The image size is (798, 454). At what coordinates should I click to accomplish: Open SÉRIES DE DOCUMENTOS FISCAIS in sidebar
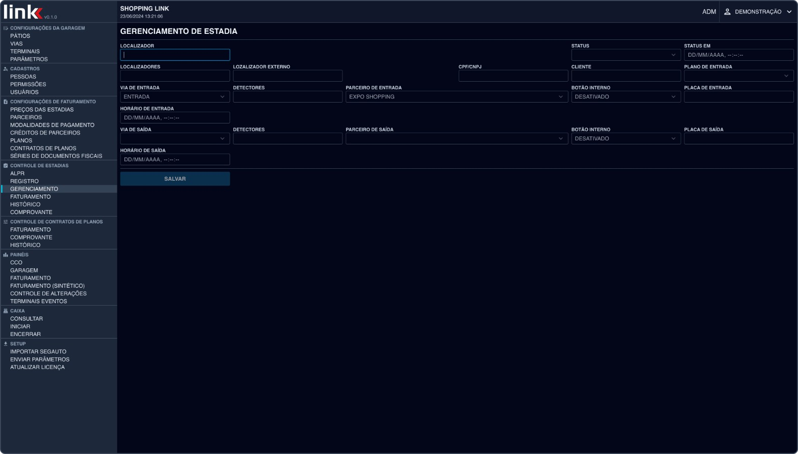pos(56,156)
